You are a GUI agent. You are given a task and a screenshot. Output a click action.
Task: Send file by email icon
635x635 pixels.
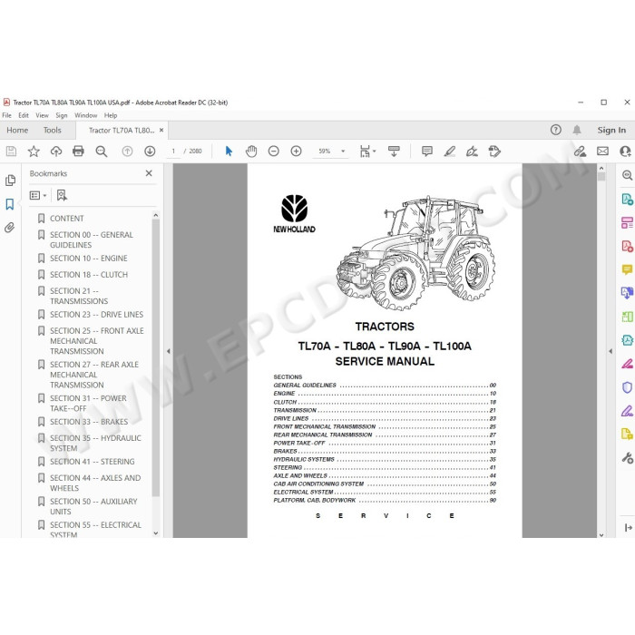coord(602,151)
